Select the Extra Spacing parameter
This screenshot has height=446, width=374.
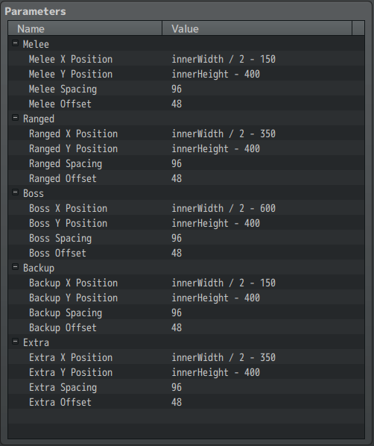coord(63,387)
